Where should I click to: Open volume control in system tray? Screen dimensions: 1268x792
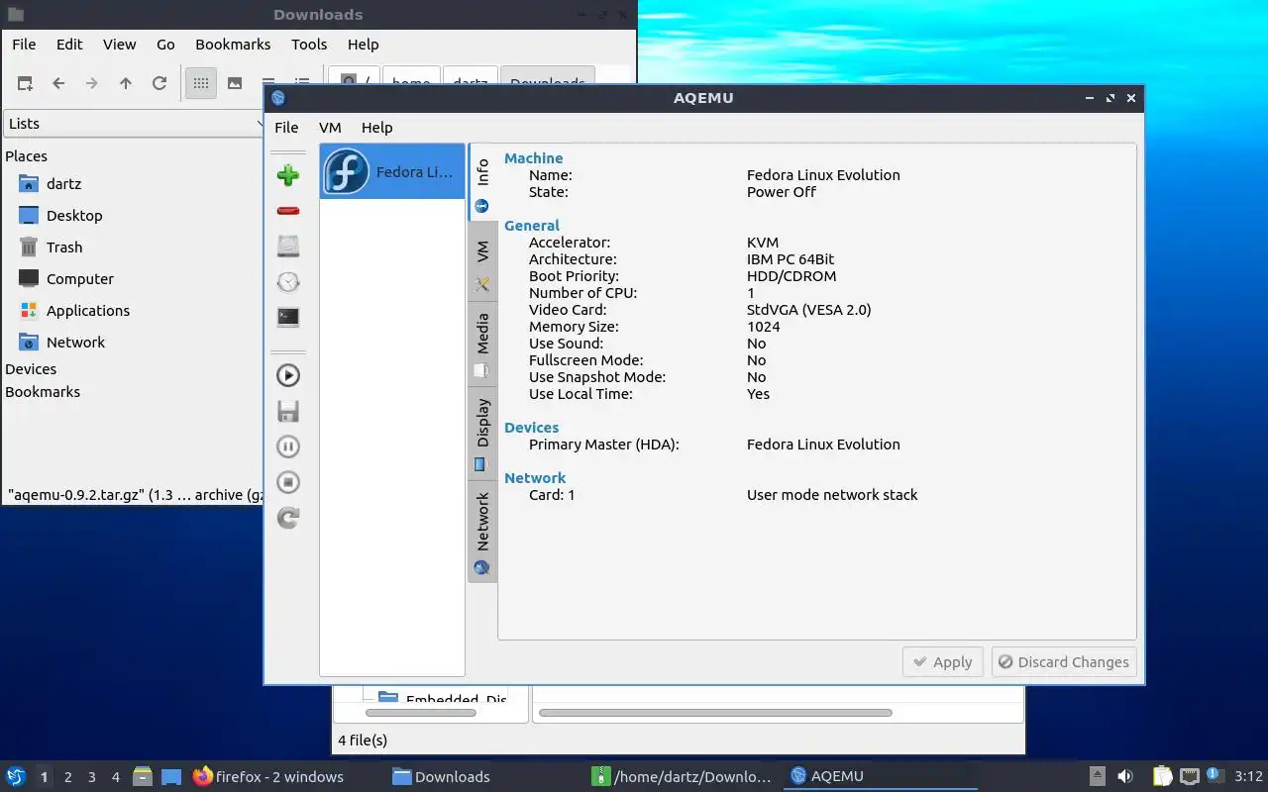pyautogui.click(x=1125, y=776)
